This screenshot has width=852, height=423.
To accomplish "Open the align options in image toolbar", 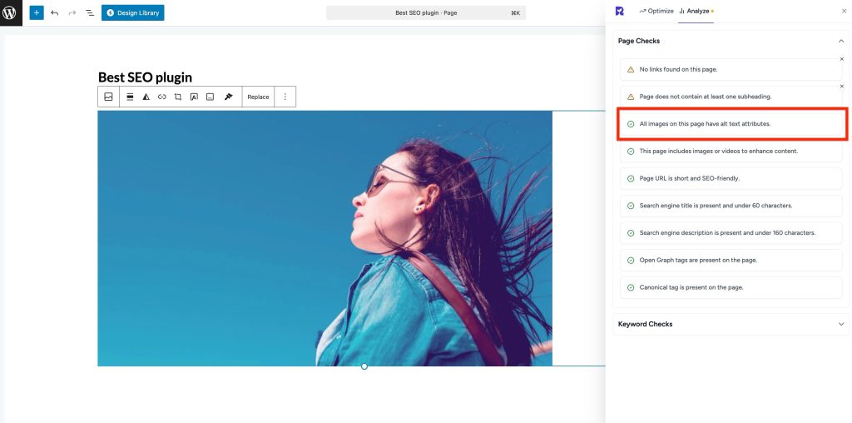I will (x=130, y=97).
